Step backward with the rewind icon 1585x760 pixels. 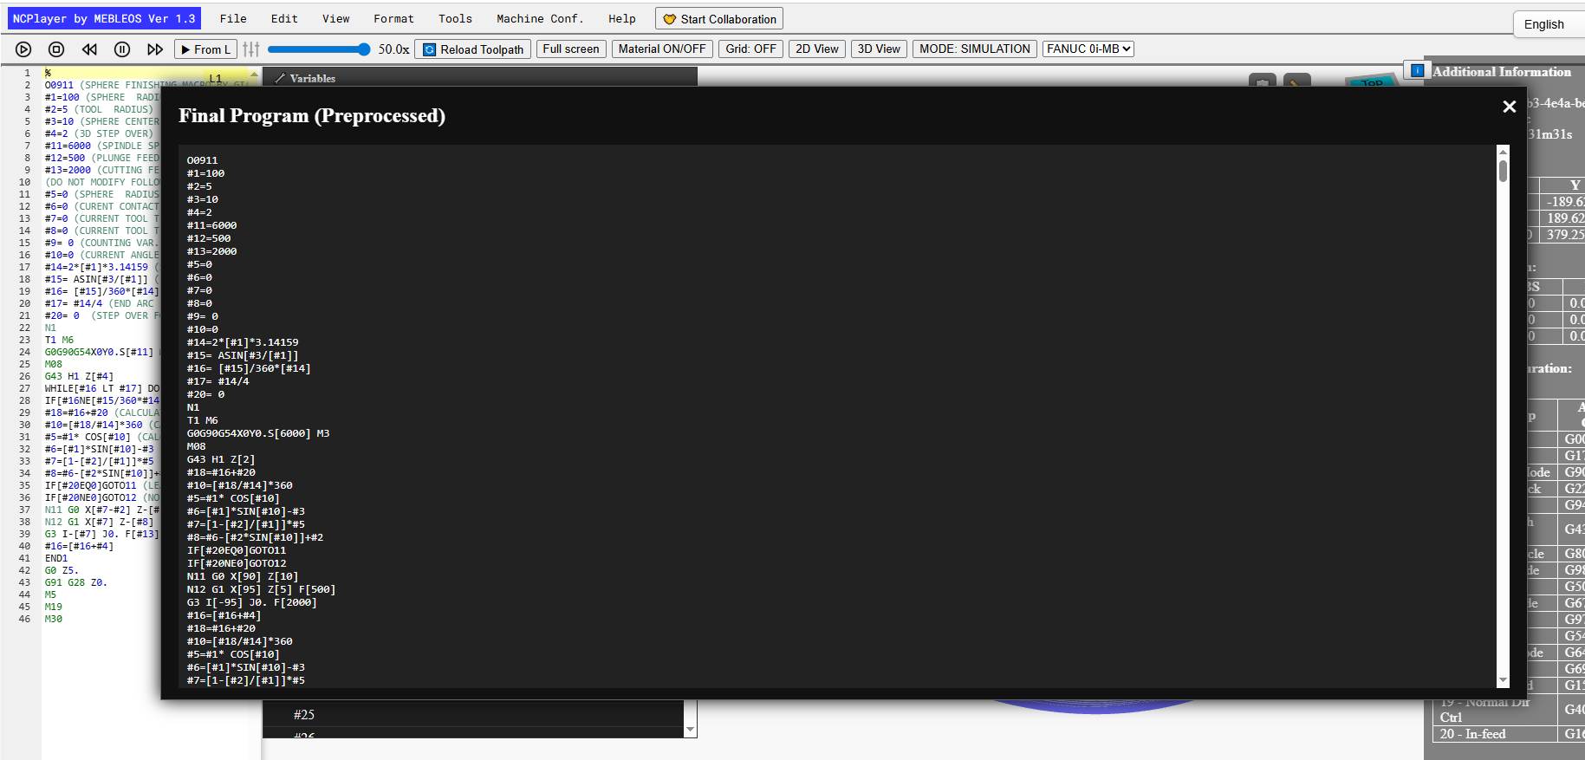pyautogui.click(x=89, y=49)
